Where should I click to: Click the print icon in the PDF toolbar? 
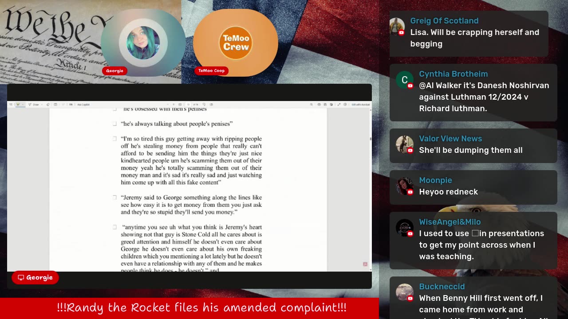(319, 105)
